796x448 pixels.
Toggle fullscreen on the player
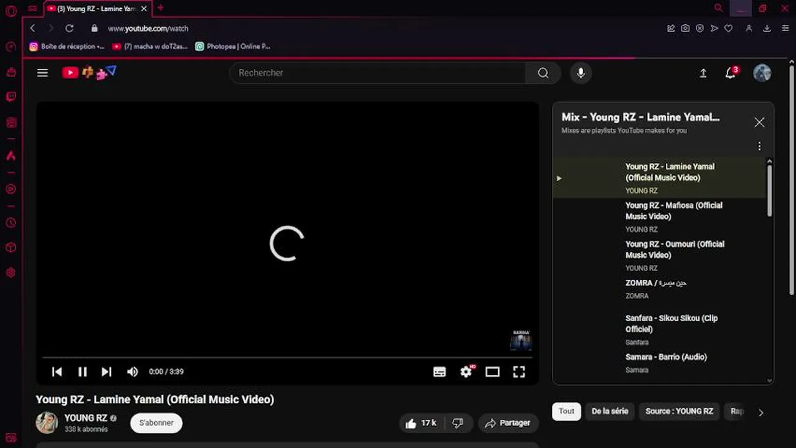pyautogui.click(x=519, y=371)
